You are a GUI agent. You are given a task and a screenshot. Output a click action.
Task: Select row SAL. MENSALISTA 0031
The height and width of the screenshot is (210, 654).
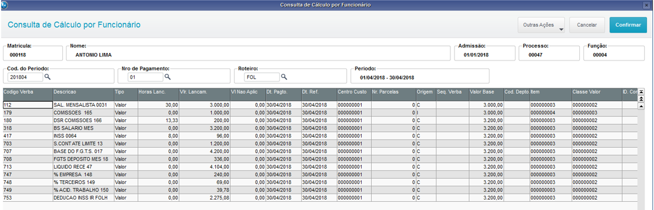tap(320, 105)
